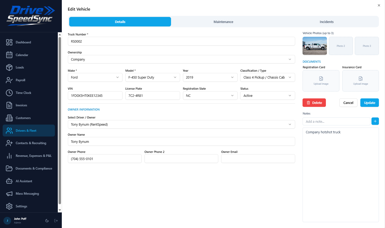This screenshot has height=228, width=385.
Task: Close the Edit Vehicle dialog
Action: point(379,5)
